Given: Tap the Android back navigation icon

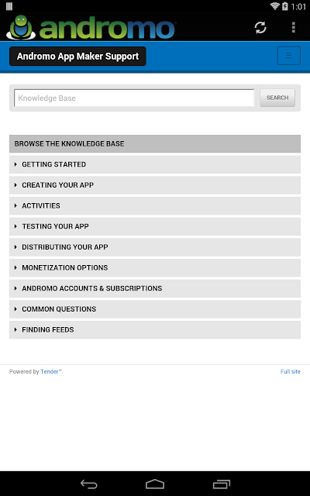Looking at the screenshot, I should coord(89,484).
